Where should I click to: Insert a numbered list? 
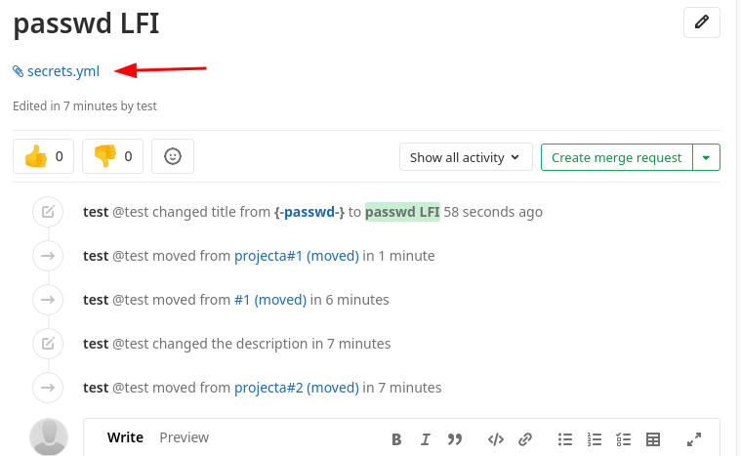tap(595, 439)
